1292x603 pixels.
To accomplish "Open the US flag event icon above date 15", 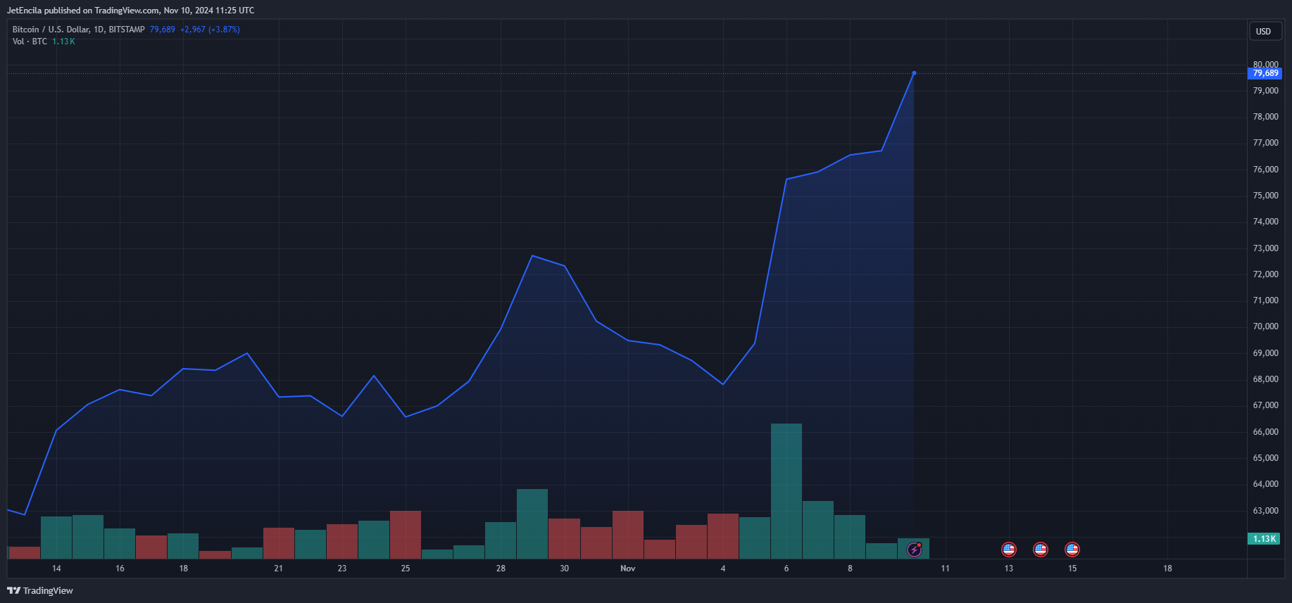I will (x=1072, y=549).
